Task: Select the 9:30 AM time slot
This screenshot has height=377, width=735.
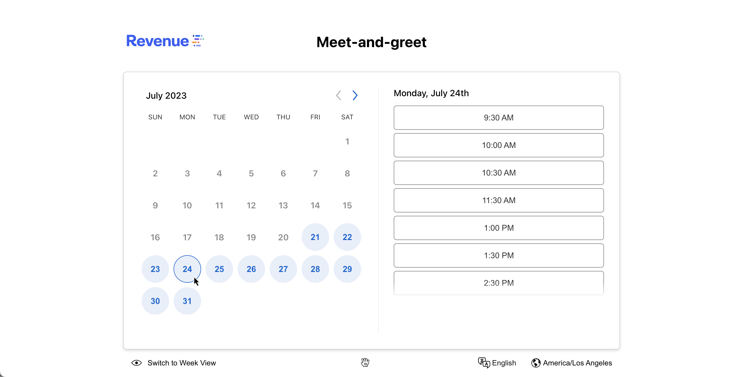Action: (499, 118)
